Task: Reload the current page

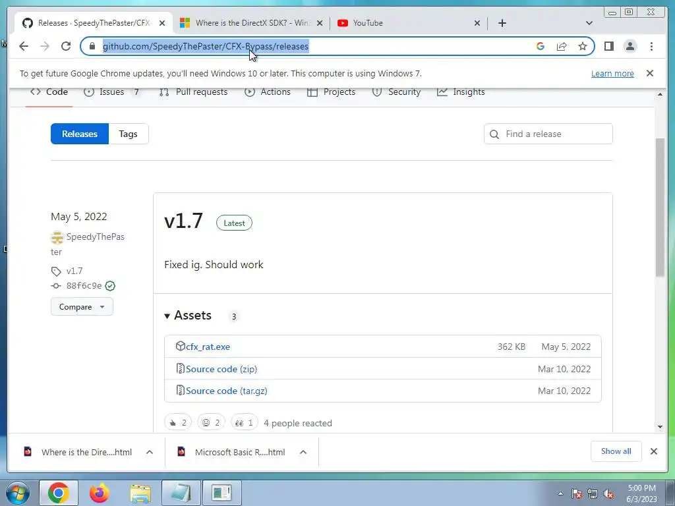Action: (66, 46)
